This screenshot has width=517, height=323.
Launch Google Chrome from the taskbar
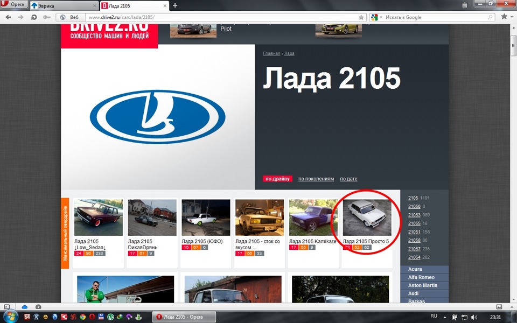click(x=83, y=317)
